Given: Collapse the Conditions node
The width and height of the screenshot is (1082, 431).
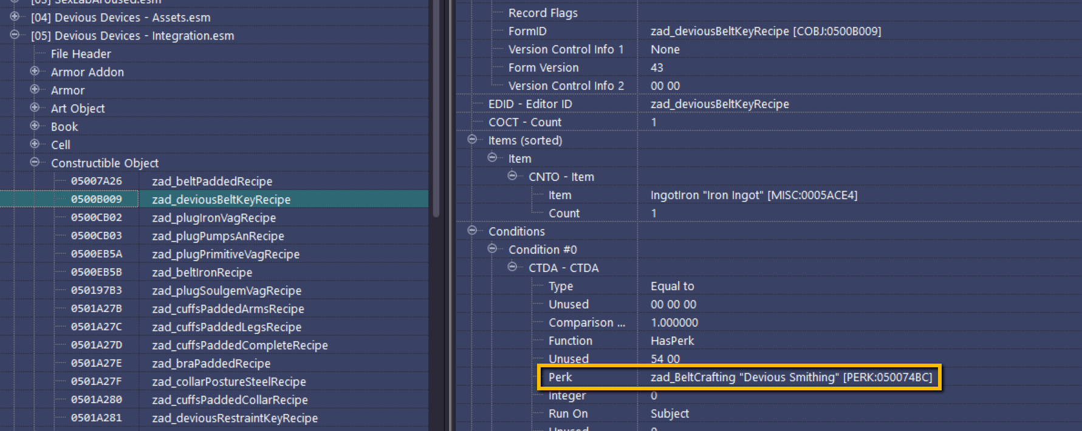Looking at the screenshot, I should 472,231.
